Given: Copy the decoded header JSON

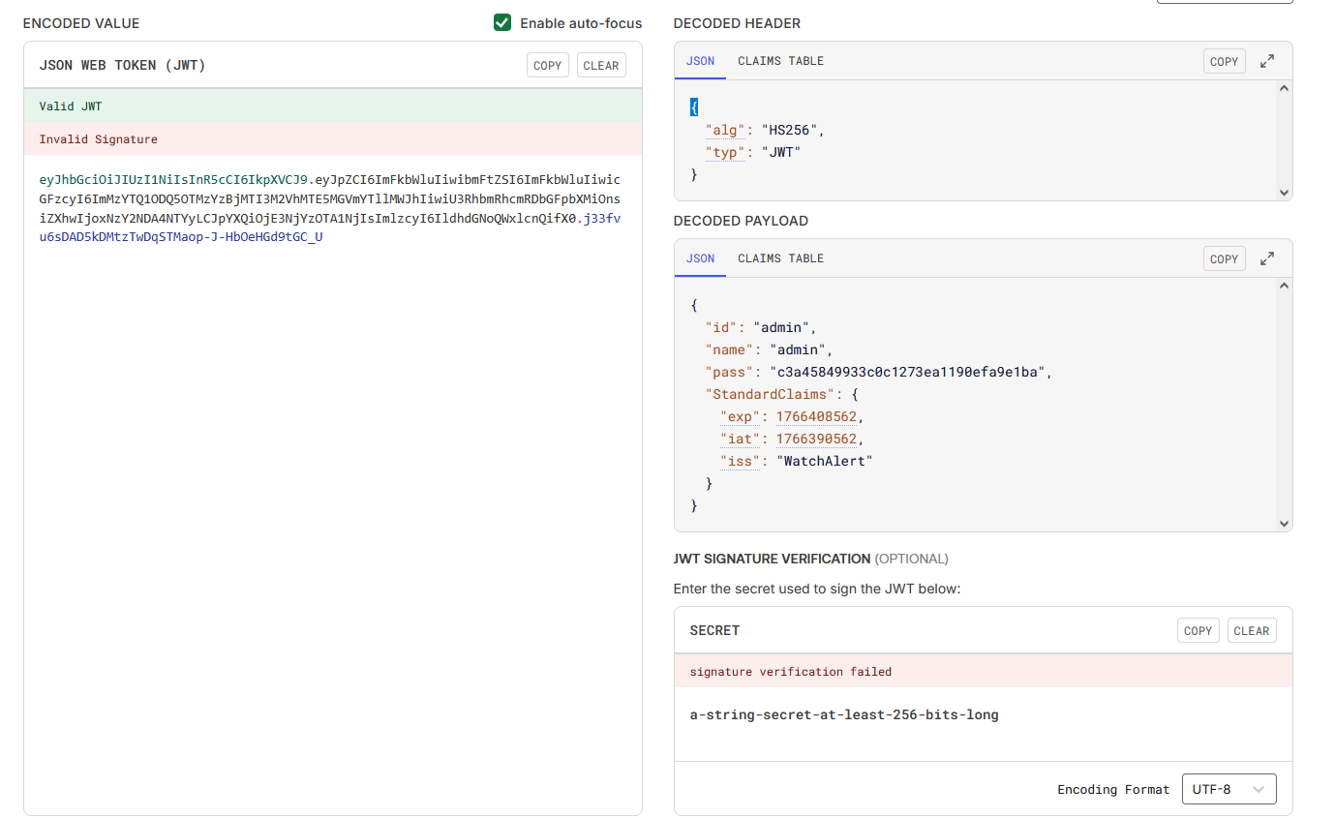Looking at the screenshot, I should coord(1224,61).
